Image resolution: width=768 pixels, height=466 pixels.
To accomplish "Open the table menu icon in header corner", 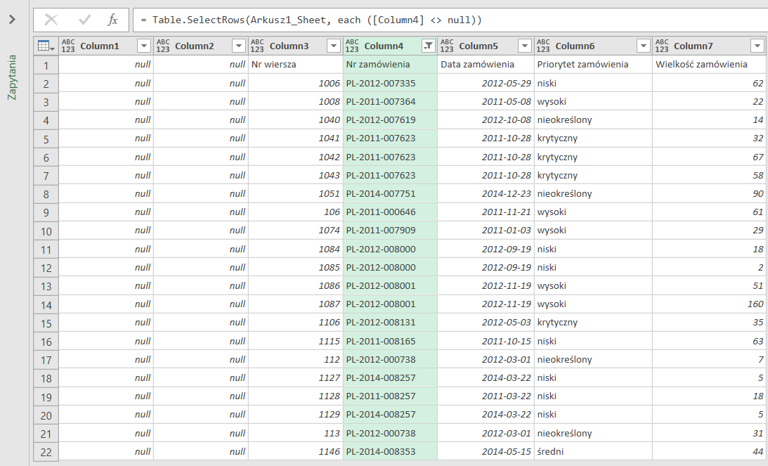I will click(x=45, y=46).
